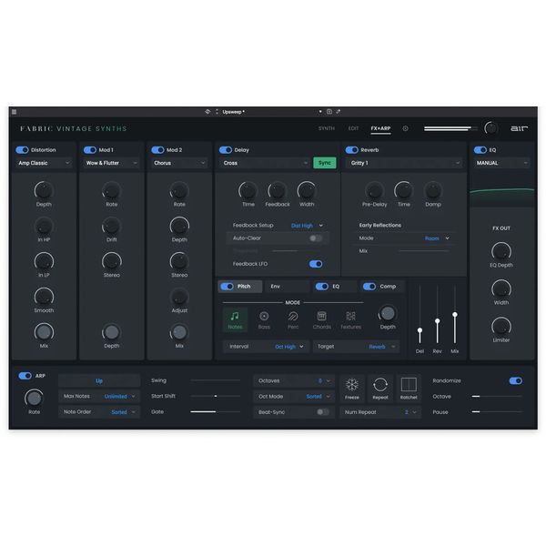546x546 pixels.
Task: Click the EQ Depth knob
Action: coord(501,251)
